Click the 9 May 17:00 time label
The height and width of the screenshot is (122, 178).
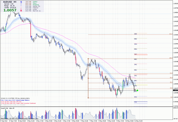120,121
